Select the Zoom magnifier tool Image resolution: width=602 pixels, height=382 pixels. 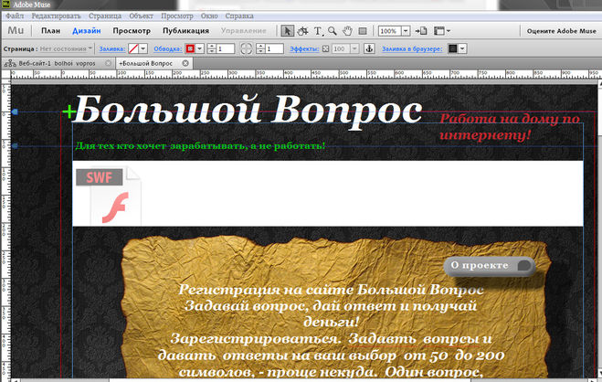(333, 31)
